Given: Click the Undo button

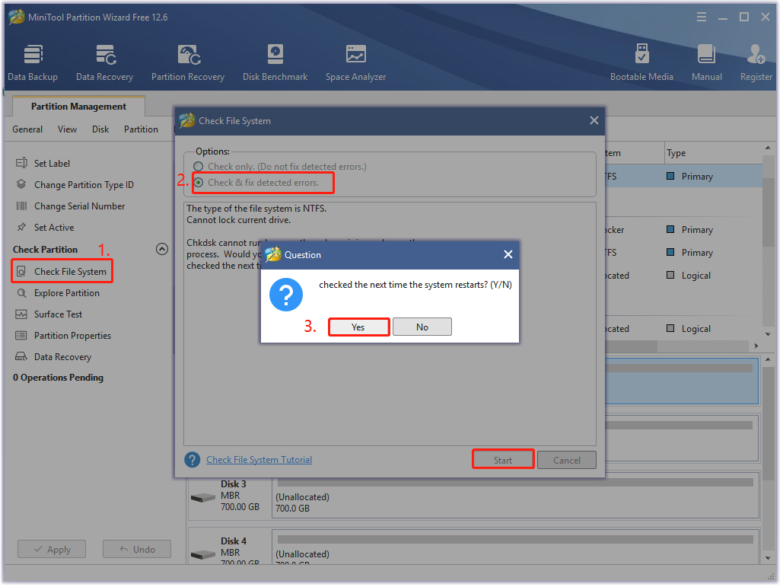Looking at the screenshot, I should pos(137,550).
